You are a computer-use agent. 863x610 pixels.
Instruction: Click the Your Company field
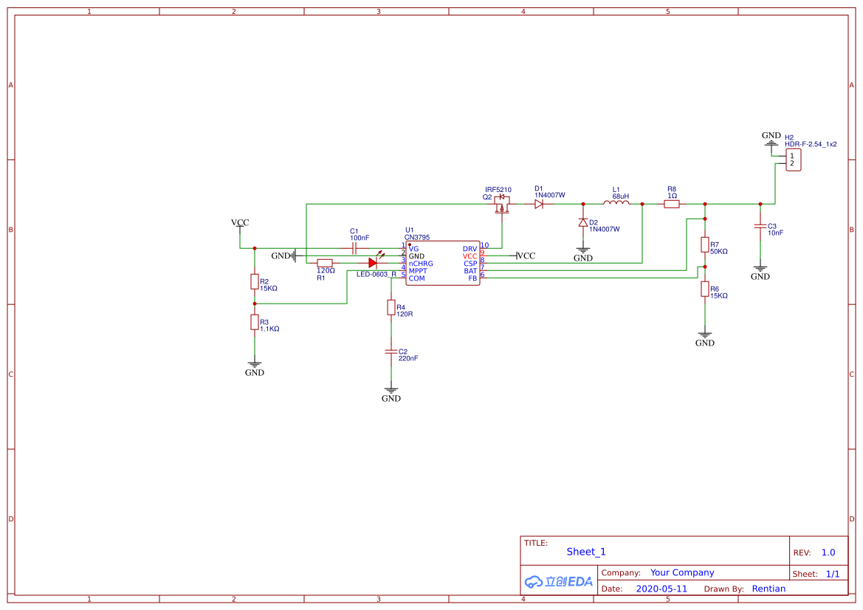[x=682, y=572]
